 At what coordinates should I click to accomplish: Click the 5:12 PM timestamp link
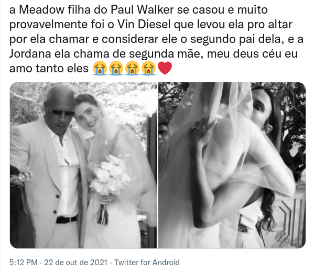click(24, 263)
